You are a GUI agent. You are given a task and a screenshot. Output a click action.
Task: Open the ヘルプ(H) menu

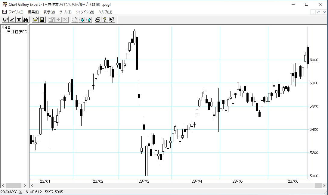(x=105, y=12)
